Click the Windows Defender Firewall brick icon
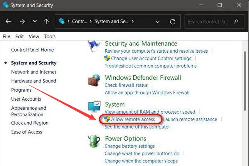This screenshot has height=166, width=249. pyautogui.click(x=94, y=80)
